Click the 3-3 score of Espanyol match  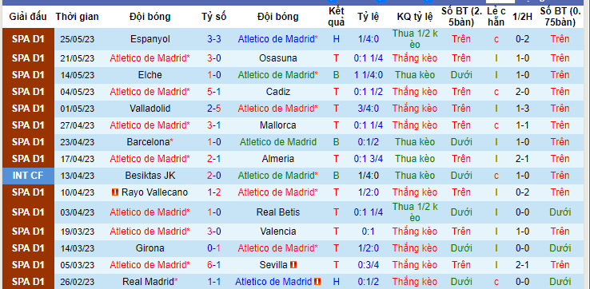tap(213, 39)
